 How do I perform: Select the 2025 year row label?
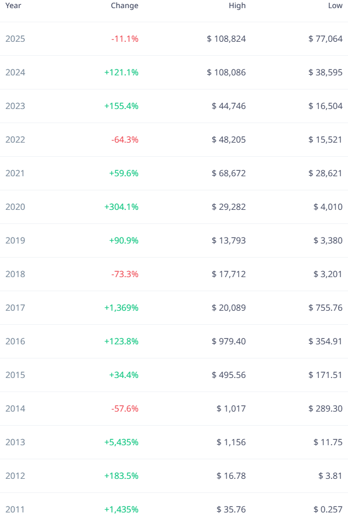click(x=15, y=39)
